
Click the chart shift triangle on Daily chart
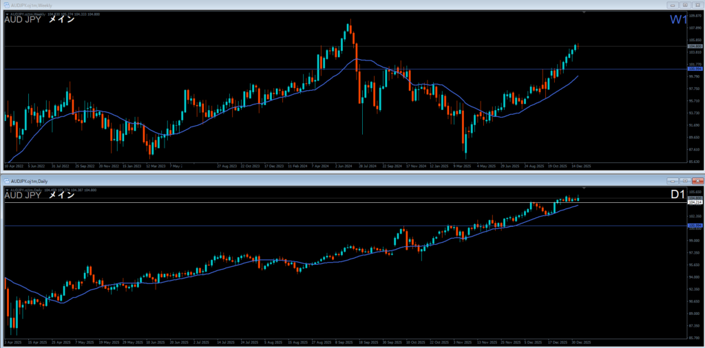pos(584,188)
